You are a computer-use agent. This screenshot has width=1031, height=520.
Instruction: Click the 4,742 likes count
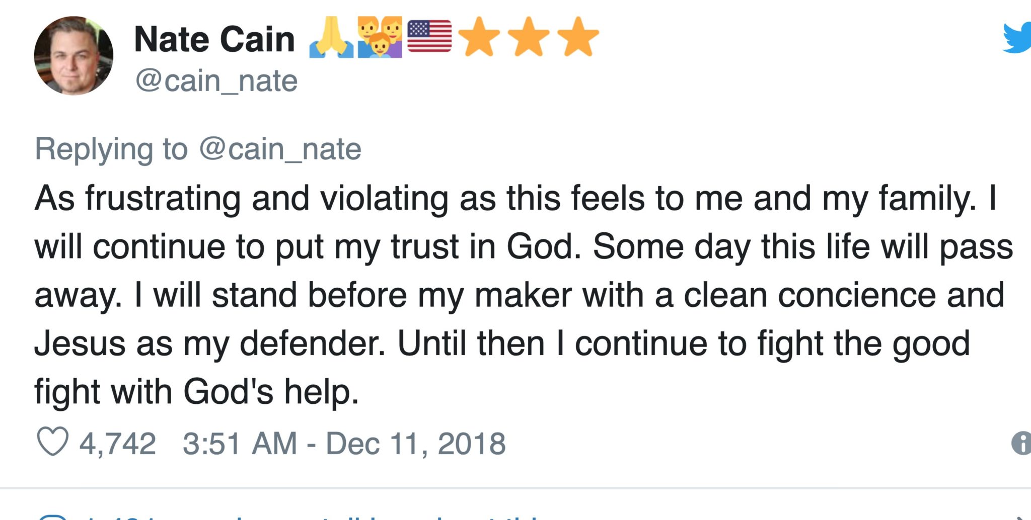pyautogui.click(x=118, y=444)
